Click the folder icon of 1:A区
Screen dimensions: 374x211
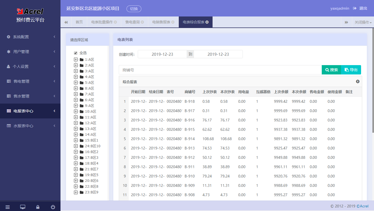82,60
